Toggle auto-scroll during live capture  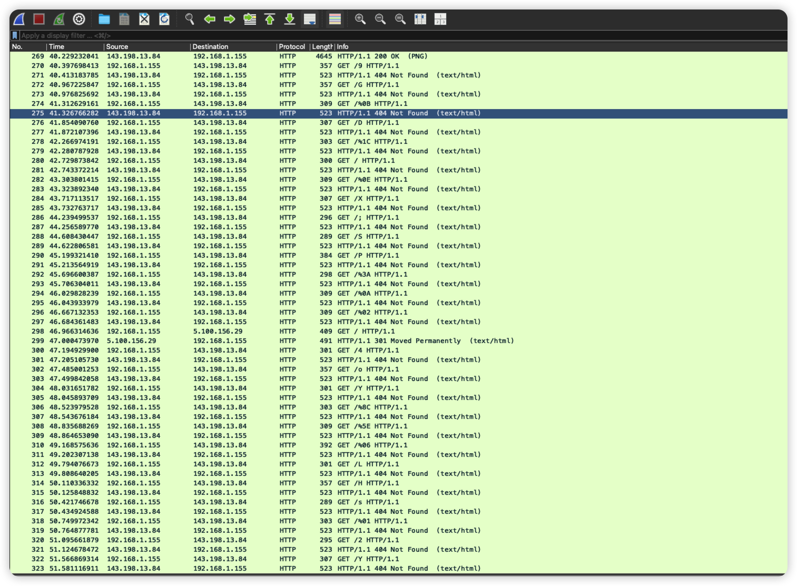tap(310, 19)
